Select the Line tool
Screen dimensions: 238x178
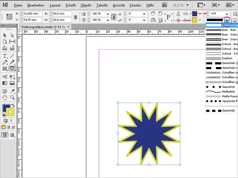point(12,56)
